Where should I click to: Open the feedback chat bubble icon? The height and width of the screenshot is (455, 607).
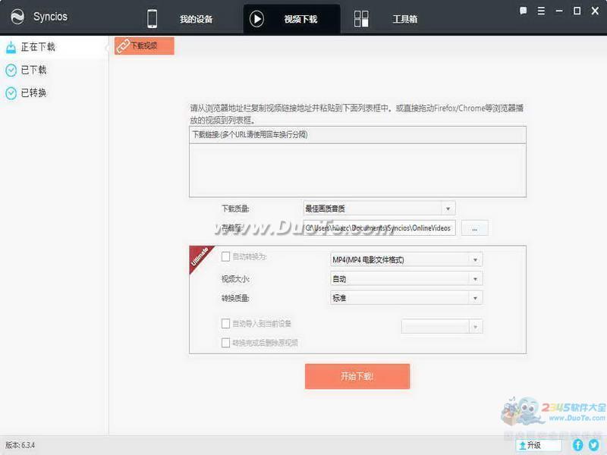click(x=523, y=11)
